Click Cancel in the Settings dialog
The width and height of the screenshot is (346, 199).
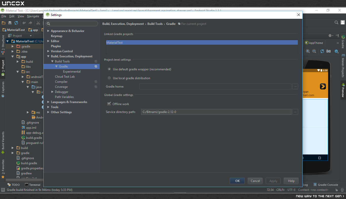coord(255,181)
